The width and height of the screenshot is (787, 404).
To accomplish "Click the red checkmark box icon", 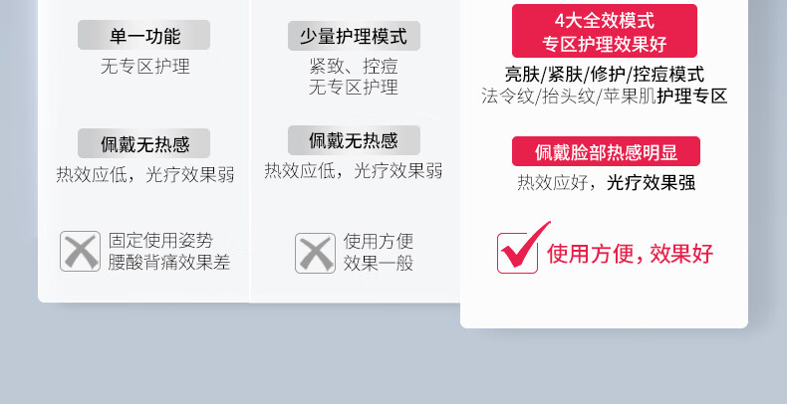I will point(523,248).
